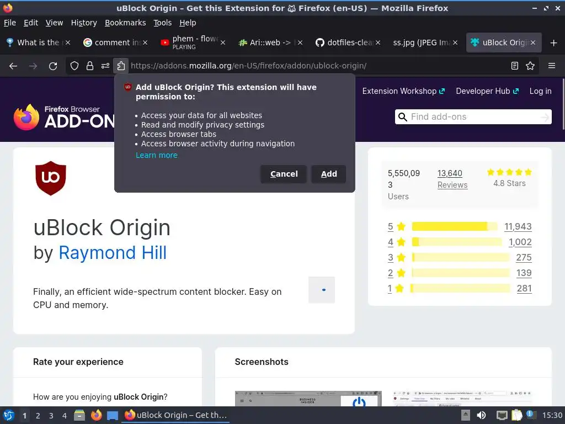This screenshot has height=424, width=565.
Task: Close the 'phem - flower' YouTube tab
Action: click(x=223, y=43)
